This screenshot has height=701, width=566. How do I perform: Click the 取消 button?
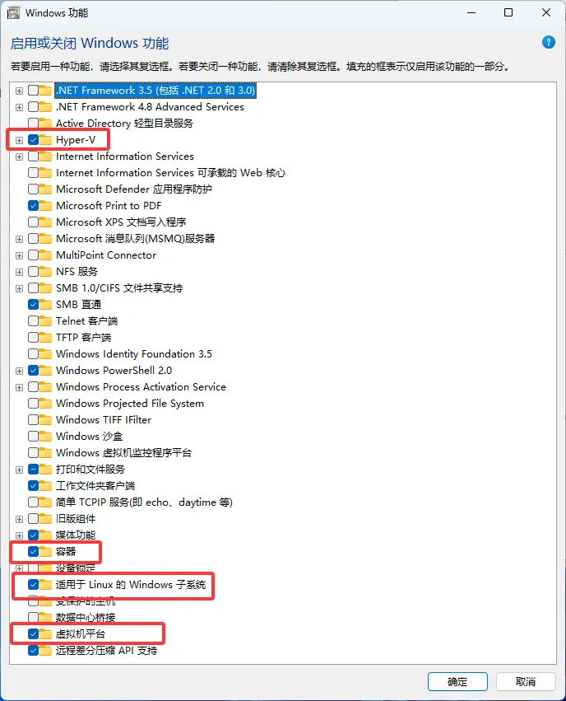pyautogui.click(x=526, y=681)
